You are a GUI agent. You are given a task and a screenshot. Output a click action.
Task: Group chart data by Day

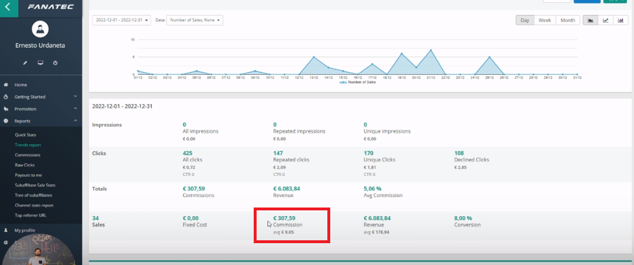(525, 20)
